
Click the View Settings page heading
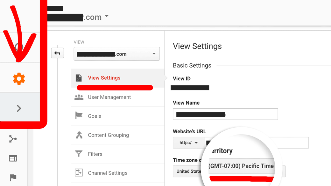(197, 46)
